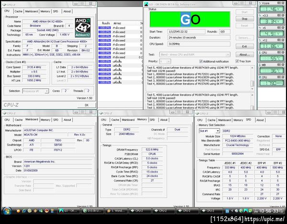This screenshot has height=224, width=287.
Task: Open Mainboard tab in the CPU-Z processor window
Action: (x=32, y=11)
